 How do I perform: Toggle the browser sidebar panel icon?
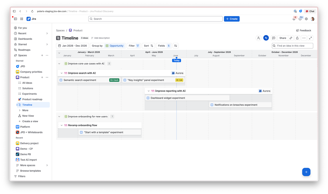(x=14, y=11)
